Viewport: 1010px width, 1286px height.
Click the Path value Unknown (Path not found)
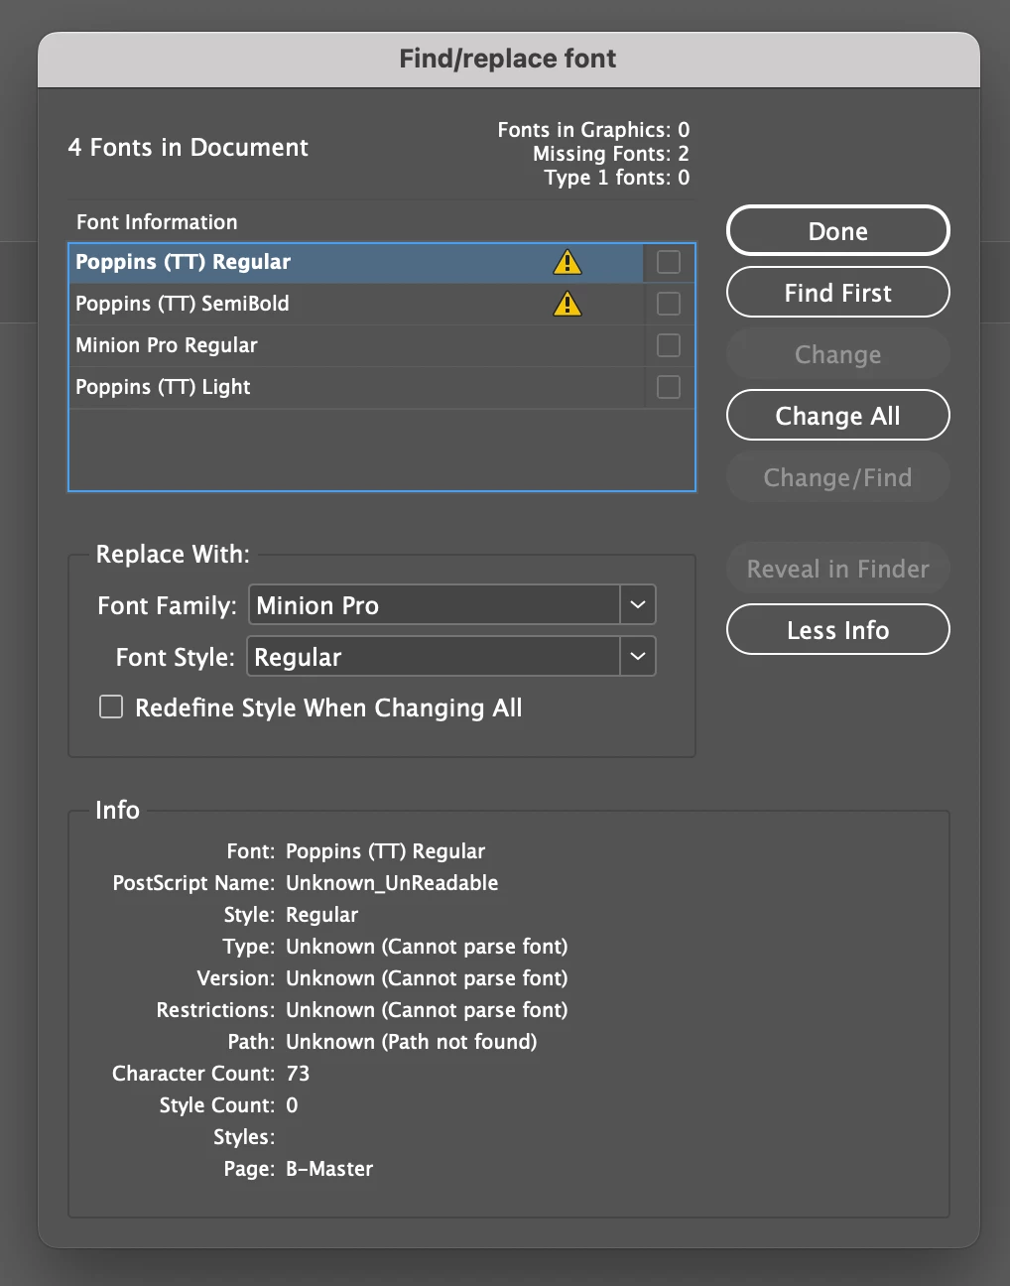pos(412,1042)
